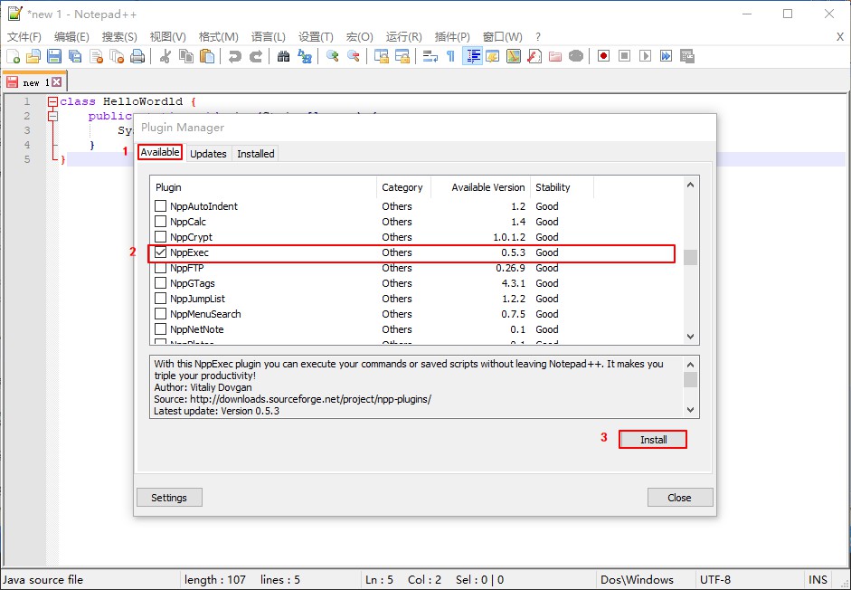Click plugin list scroll up arrow
The width and height of the screenshot is (851, 590).
coord(690,185)
